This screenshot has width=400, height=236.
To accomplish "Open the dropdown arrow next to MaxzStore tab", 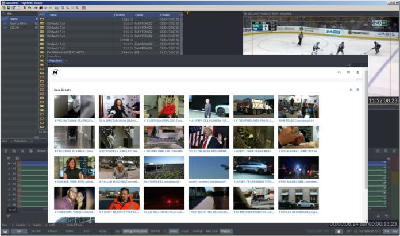I will coord(66,60).
